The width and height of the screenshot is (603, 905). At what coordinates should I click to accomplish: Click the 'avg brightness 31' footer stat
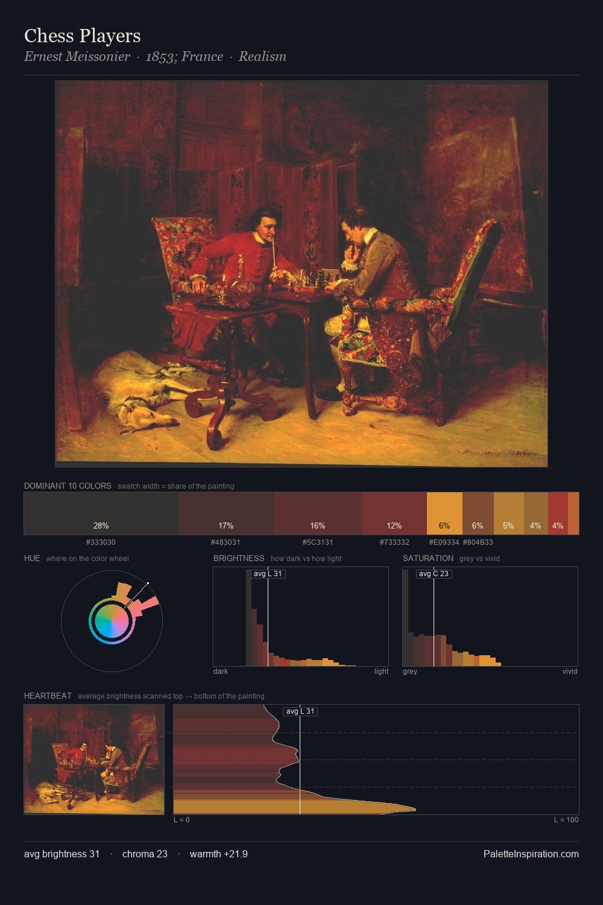pos(62,854)
